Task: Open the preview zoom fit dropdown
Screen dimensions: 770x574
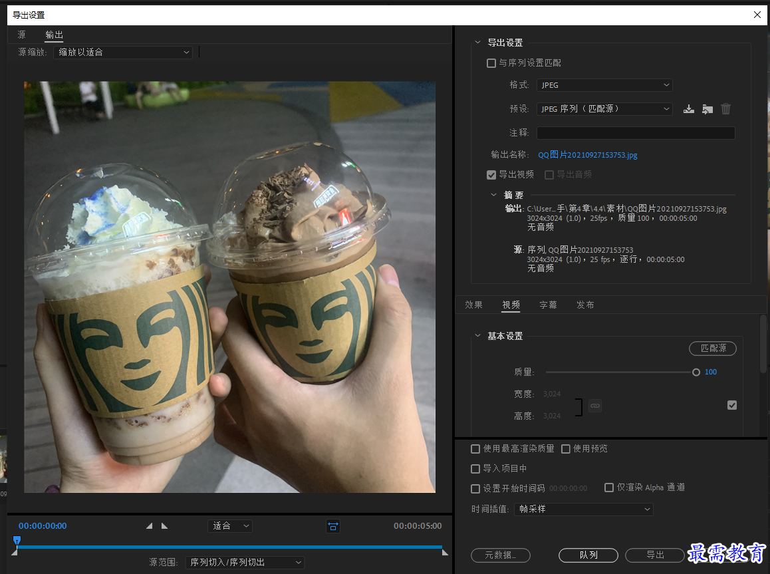Action: point(230,526)
